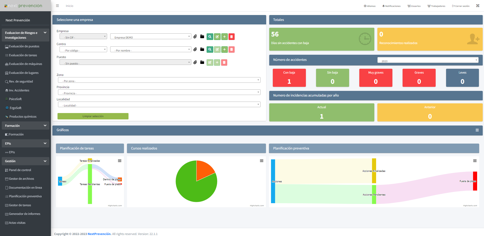Open the Empresa row folder icon

click(202, 37)
